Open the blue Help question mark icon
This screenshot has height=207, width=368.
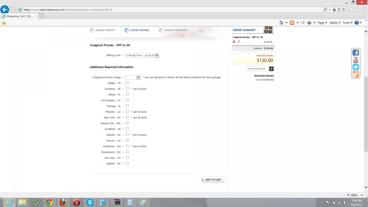tap(357, 23)
